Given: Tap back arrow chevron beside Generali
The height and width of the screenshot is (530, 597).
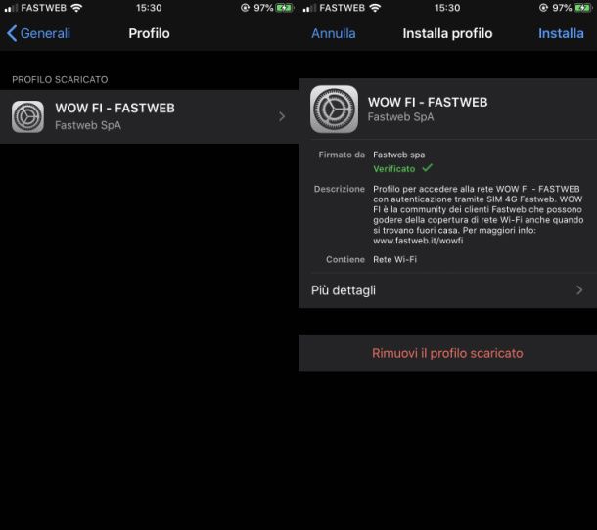Looking at the screenshot, I should coord(12,33).
